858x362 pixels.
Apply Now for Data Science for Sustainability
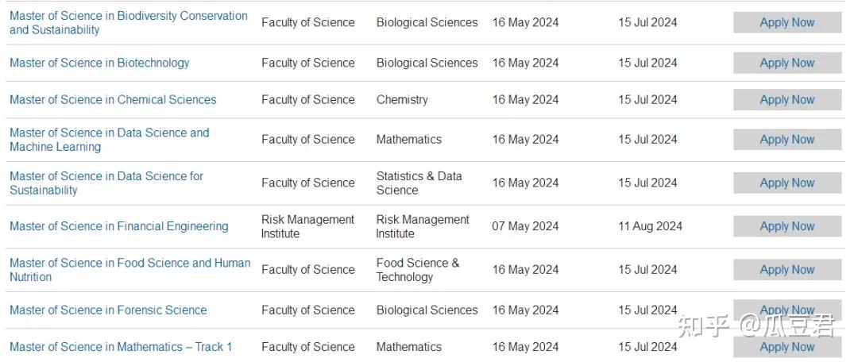click(786, 183)
